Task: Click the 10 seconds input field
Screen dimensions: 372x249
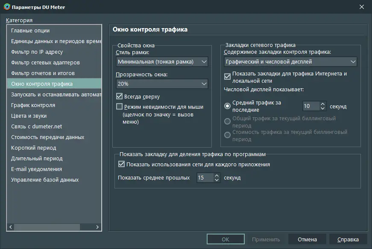Action: tap(310, 106)
